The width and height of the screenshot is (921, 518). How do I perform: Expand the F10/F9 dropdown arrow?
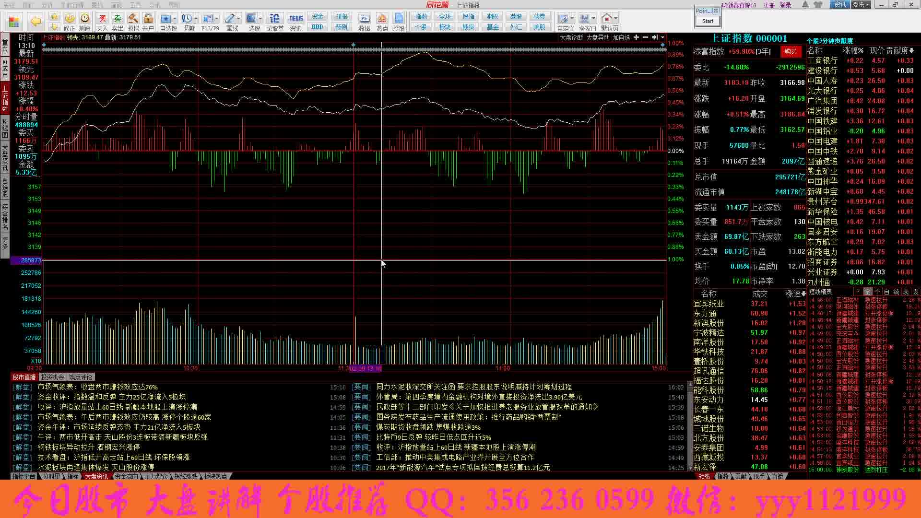pos(217,18)
